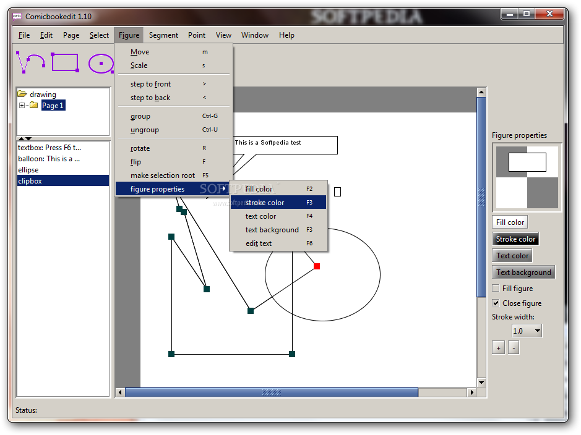Screen dimensions: 581x435
Task: Select the drawing root tree item
Action: pos(43,95)
